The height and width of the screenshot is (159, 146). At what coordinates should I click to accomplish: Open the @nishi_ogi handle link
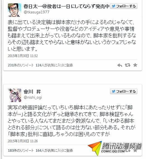click(33, 97)
